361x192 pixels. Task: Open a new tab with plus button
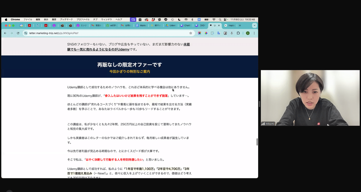(x=240, y=26)
